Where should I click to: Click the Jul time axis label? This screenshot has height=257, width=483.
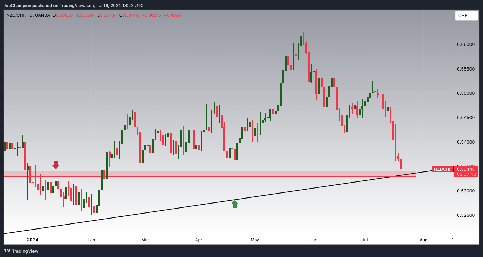(x=365, y=240)
